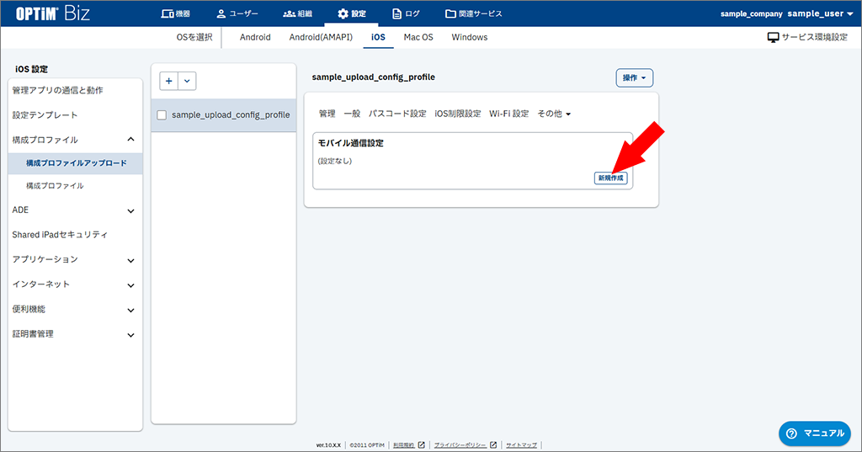Click the monitor icon beside サービス環境設定
This screenshot has height=452, width=862.
(773, 37)
